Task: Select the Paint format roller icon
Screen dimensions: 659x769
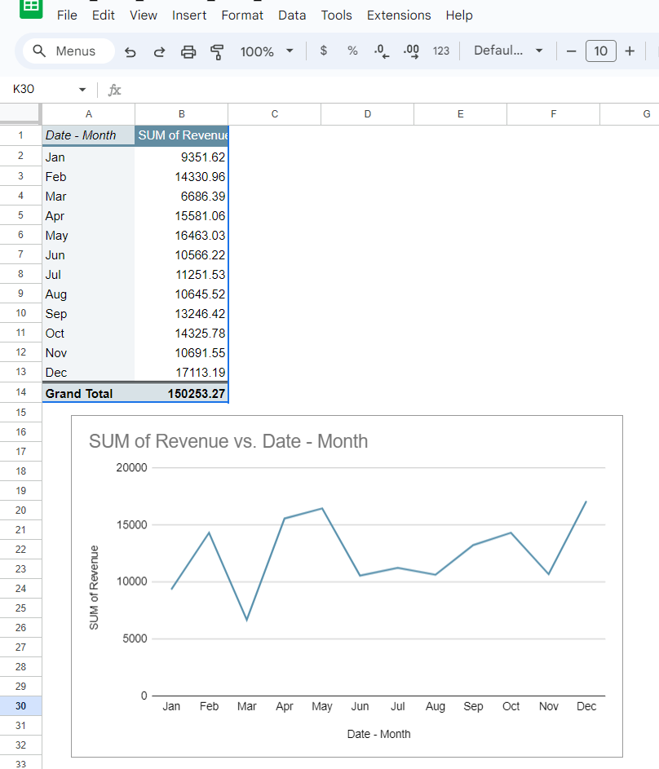Action: (217, 51)
